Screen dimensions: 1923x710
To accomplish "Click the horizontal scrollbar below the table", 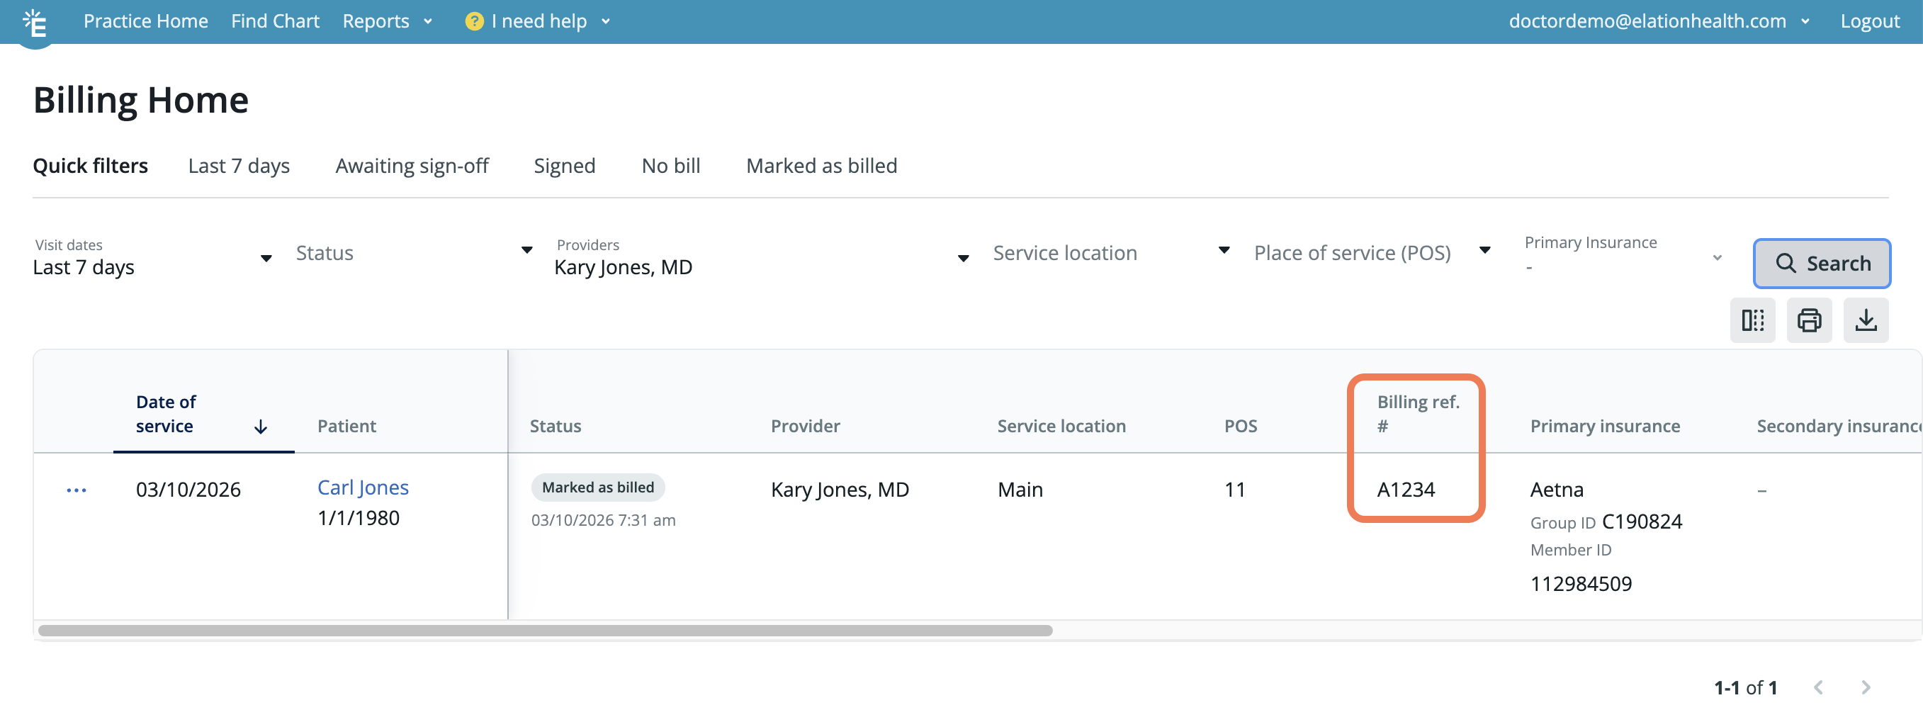I will (x=545, y=629).
